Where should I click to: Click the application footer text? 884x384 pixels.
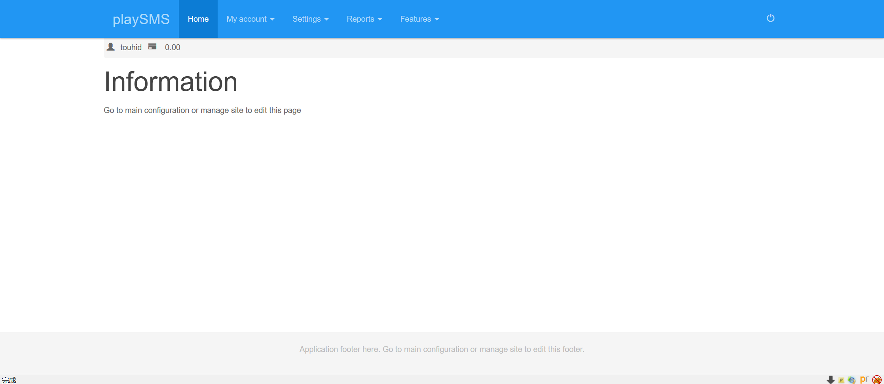coord(442,349)
